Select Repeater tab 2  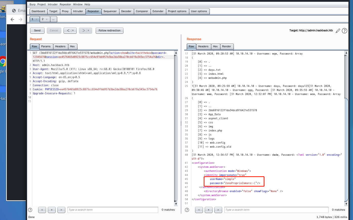pyautogui.click(x=43, y=19)
